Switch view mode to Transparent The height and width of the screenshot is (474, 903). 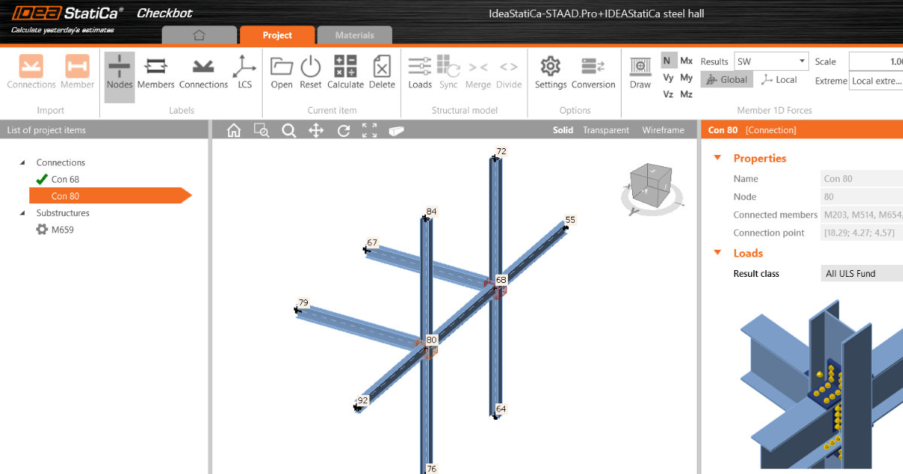[x=606, y=130]
